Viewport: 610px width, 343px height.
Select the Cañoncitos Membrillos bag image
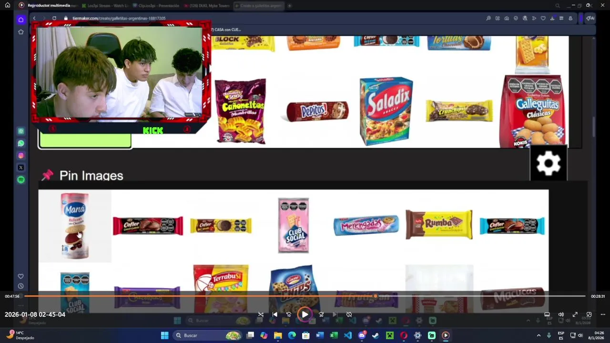pos(240,111)
